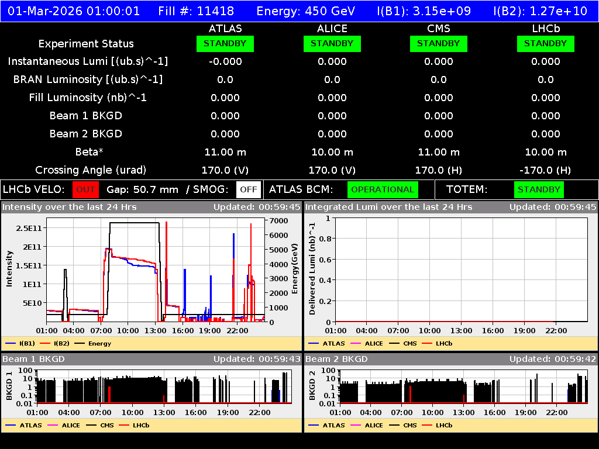The image size is (599, 449).
Task: Click the LHCb STANDBY status indicator
Action: (545, 43)
